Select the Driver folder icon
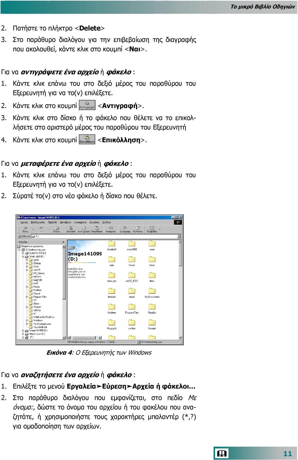Image resolution: width=298 pixels, height=460 pixels. (132, 259)
